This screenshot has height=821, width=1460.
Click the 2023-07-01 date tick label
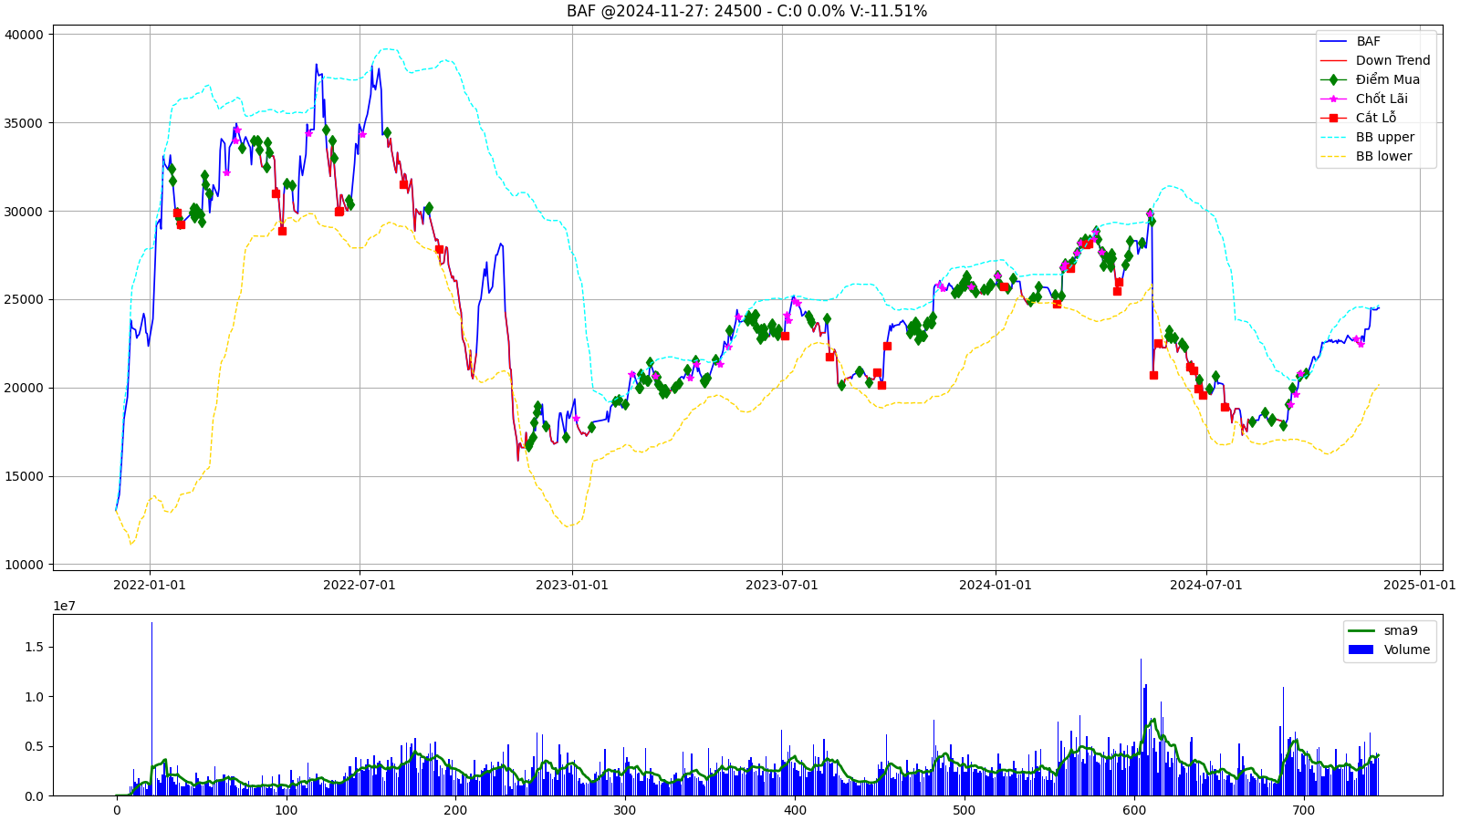782,585
